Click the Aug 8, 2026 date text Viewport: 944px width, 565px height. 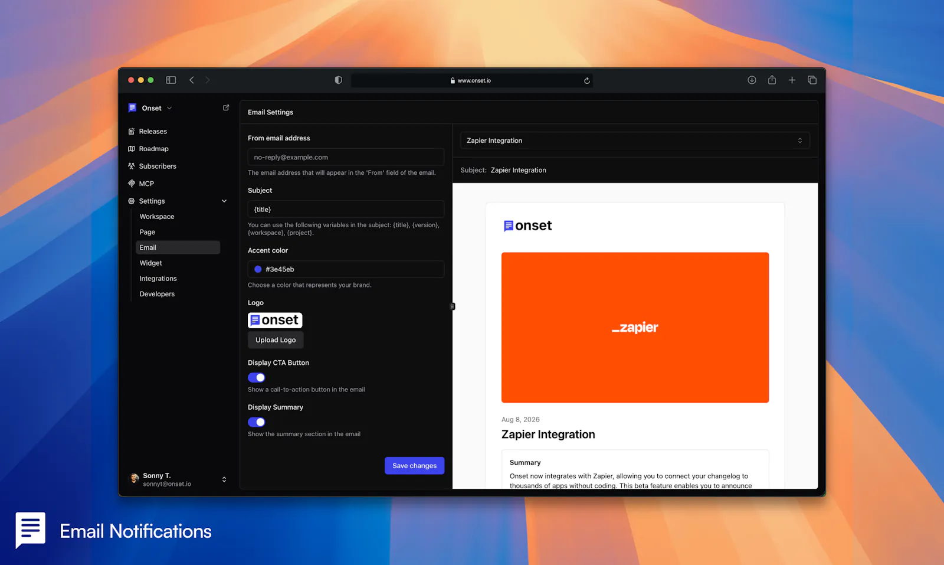(x=520, y=420)
